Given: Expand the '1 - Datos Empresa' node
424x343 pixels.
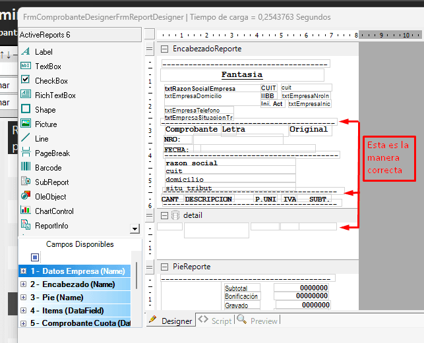Looking at the screenshot, I should click(x=24, y=271).
